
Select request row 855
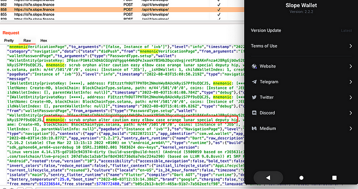(122, 14)
